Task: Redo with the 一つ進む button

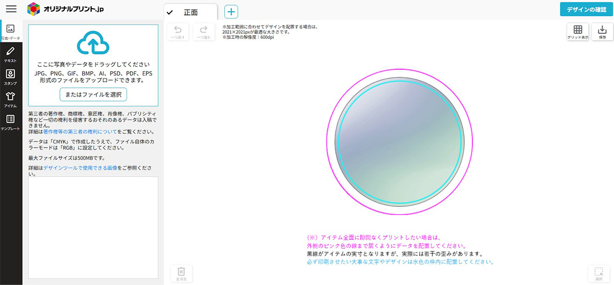Action: coord(204,32)
